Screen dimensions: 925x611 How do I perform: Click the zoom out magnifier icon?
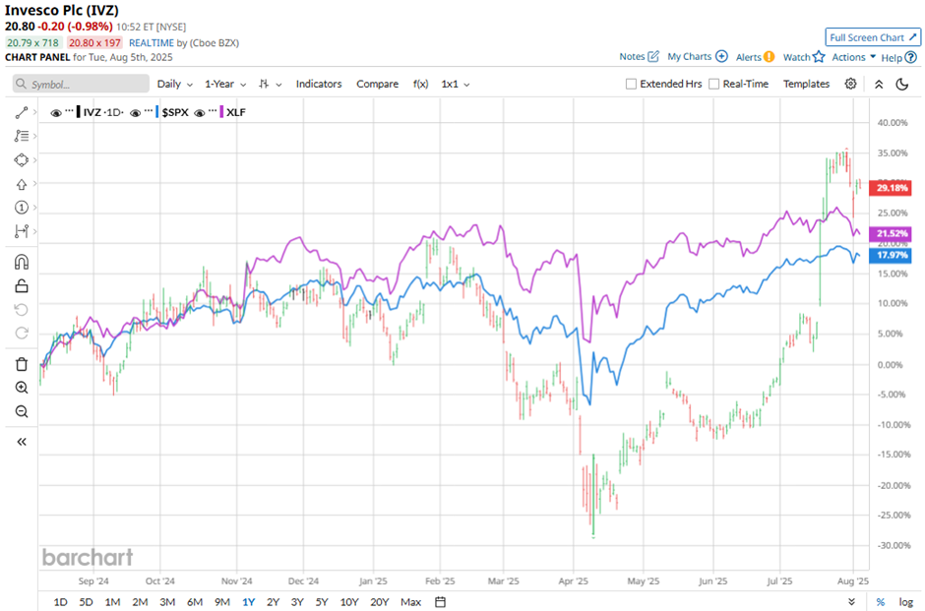click(22, 411)
